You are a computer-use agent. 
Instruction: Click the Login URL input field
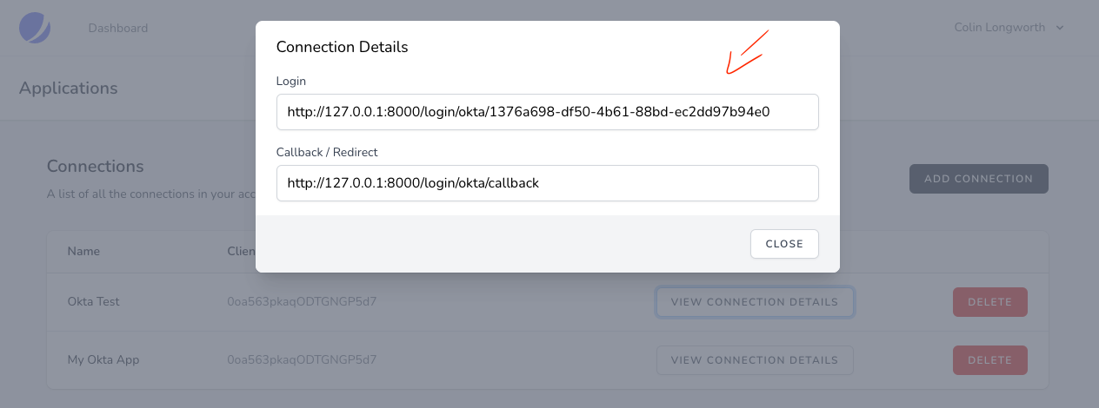547,112
